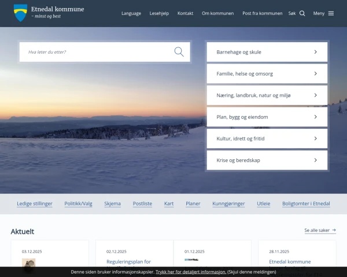Open Kultur, idrett og fritid section
The height and width of the screenshot is (277, 347).
click(x=267, y=138)
